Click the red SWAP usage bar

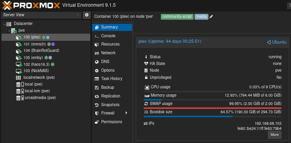pos(212,108)
